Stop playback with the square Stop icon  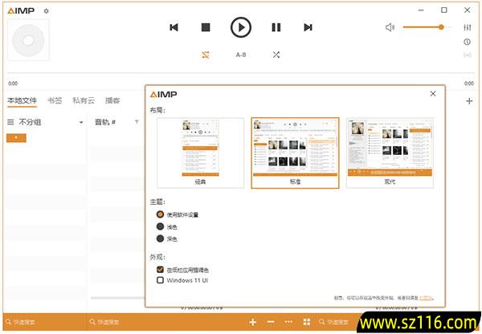(206, 27)
